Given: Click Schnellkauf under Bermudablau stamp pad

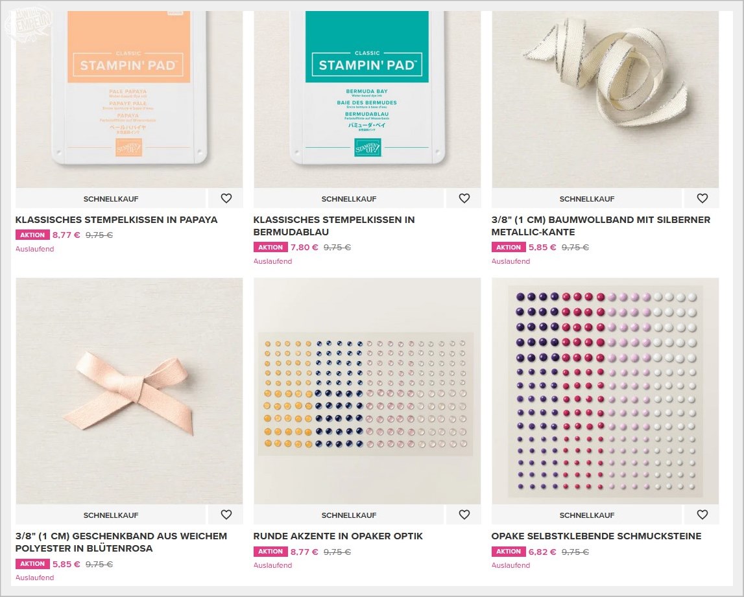Looking at the screenshot, I should [349, 199].
